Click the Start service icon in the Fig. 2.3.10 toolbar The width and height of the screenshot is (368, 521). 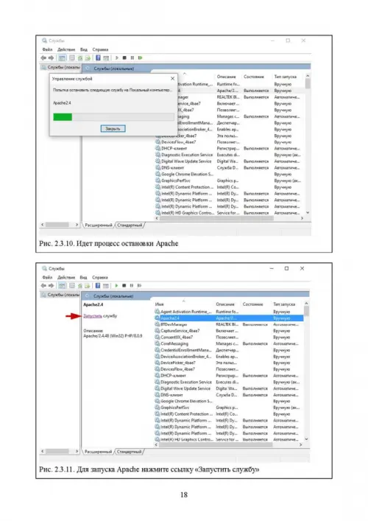pyautogui.click(x=117, y=57)
